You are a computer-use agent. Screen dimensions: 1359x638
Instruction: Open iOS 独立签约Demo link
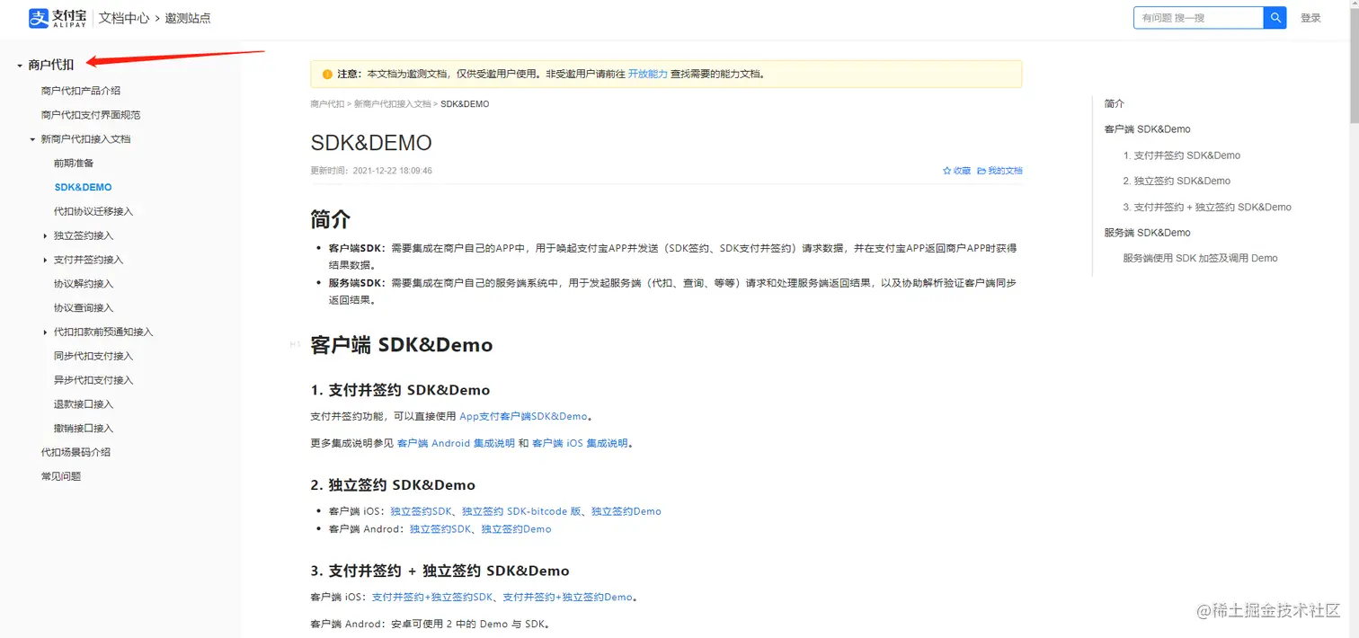tap(626, 511)
